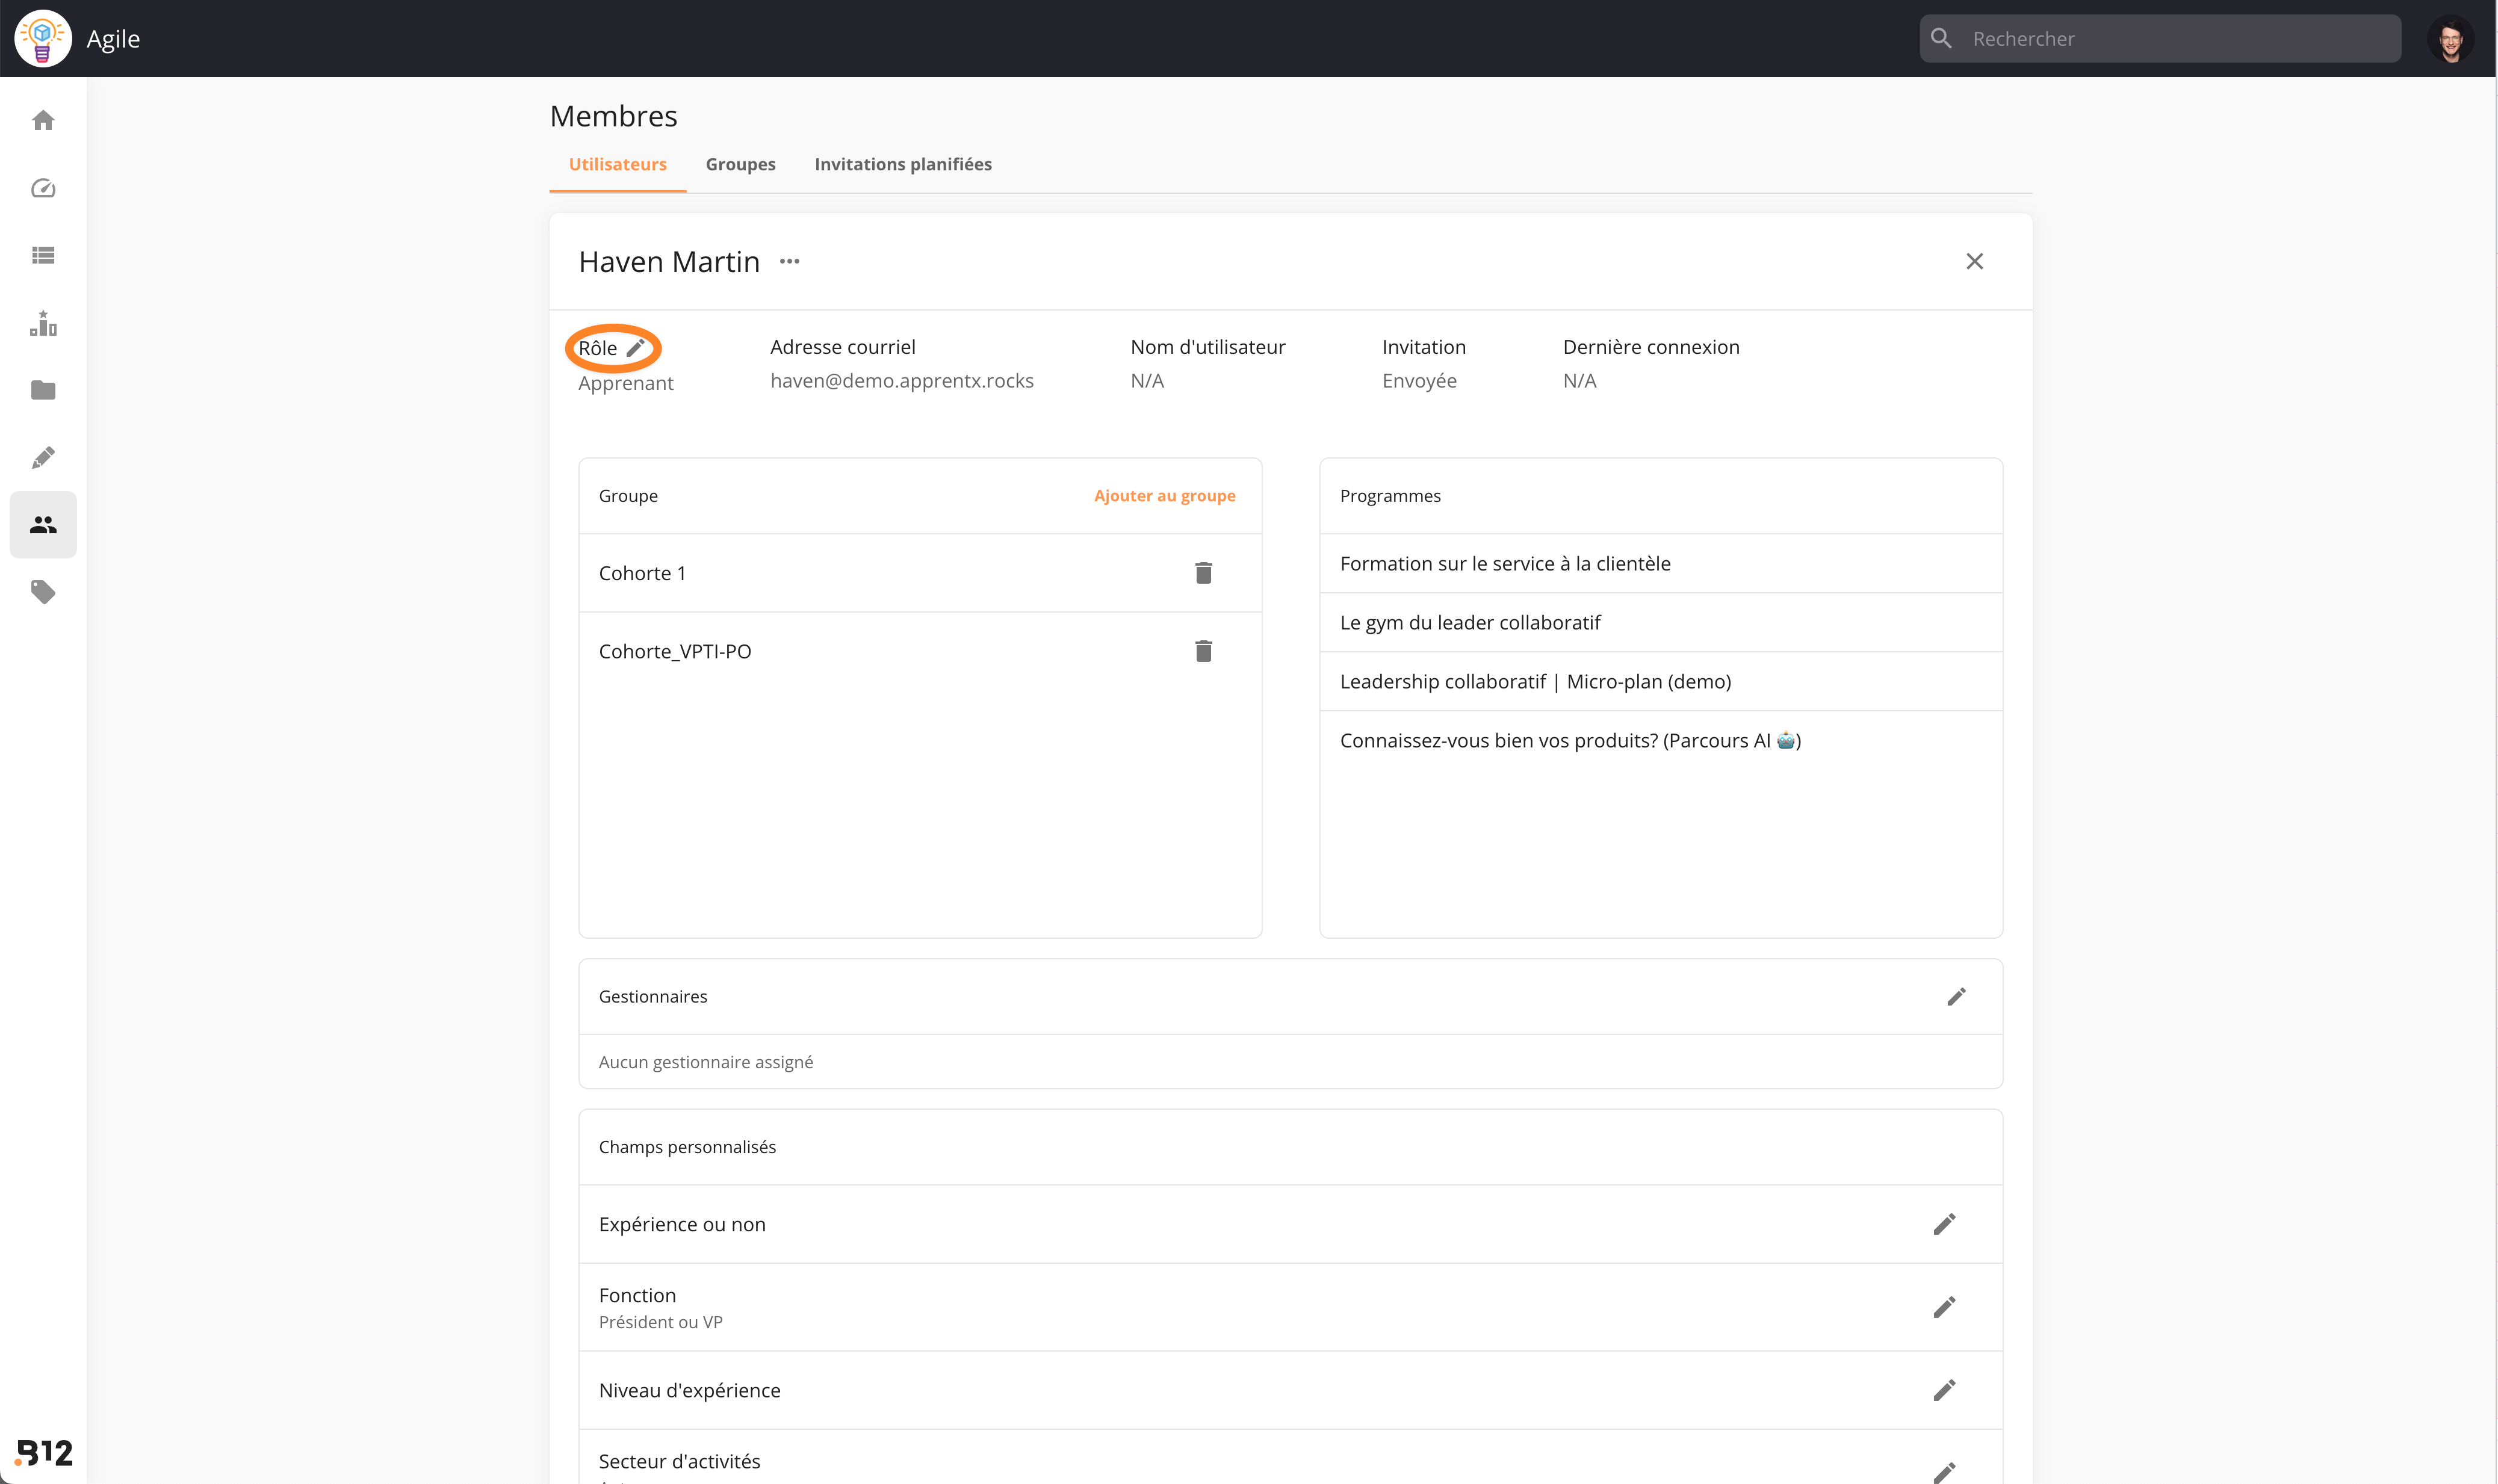
Task: Open Formation sur le service à la clientèle
Action: click(x=1505, y=564)
